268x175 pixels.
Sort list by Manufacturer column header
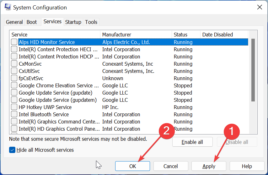pos(136,35)
